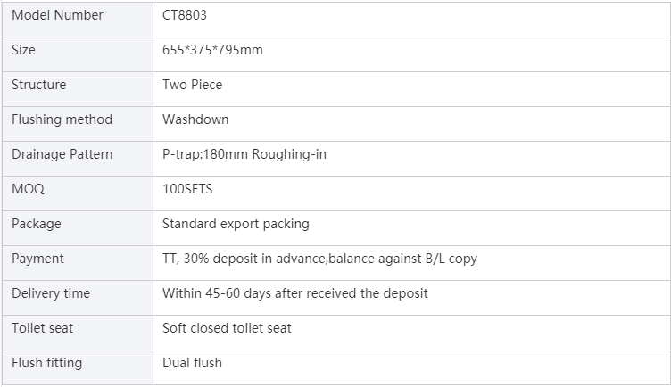Select the CT8803 model value
Viewport: 671px width, 387px height.
[x=185, y=15]
